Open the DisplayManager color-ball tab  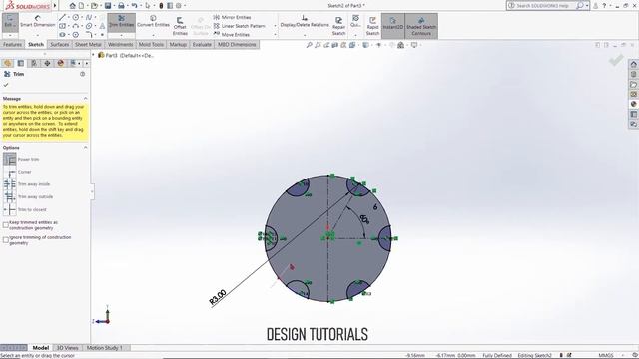coord(60,63)
